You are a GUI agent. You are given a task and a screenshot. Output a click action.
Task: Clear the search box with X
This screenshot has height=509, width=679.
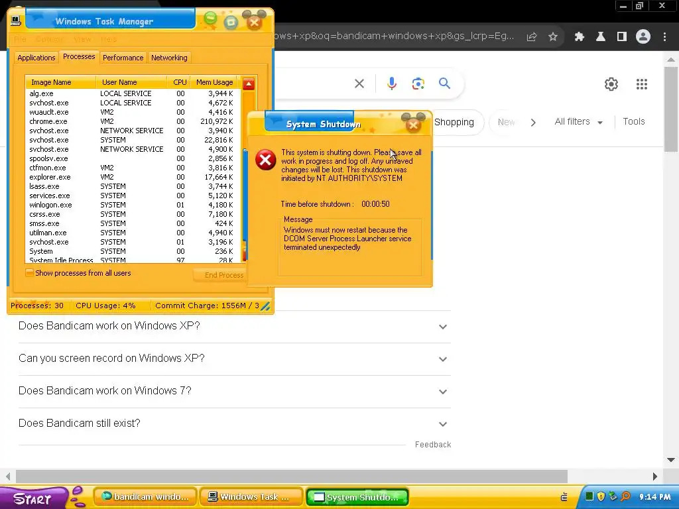coord(359,84)
